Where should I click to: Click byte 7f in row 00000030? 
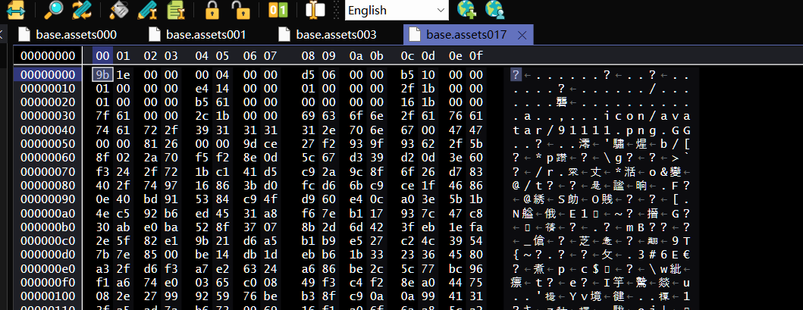pyautogui.click(x=103, y=115)
